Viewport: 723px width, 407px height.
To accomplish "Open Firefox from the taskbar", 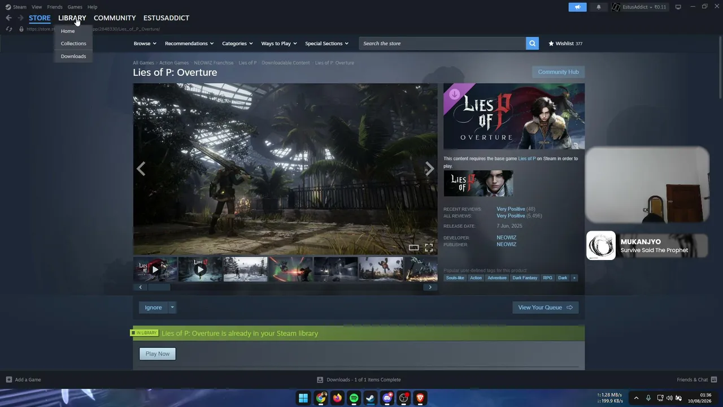I will pos(337,398).
